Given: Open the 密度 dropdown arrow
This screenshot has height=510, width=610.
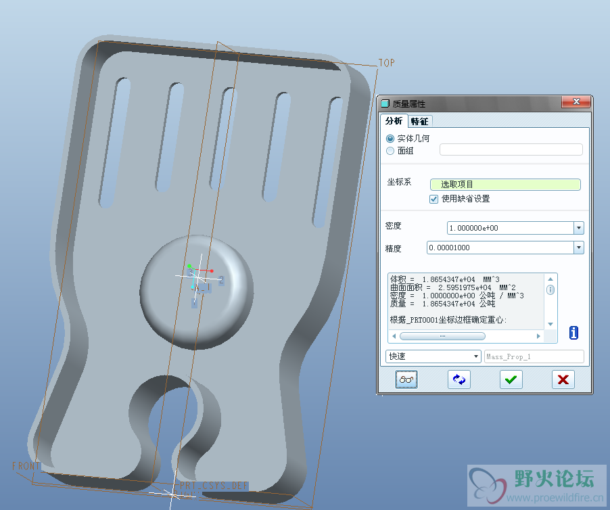Looking at the screenshot, I should [x=579, y=228].
